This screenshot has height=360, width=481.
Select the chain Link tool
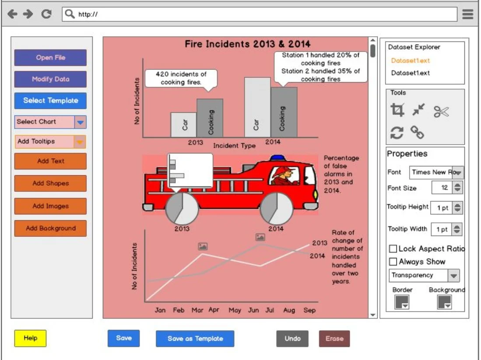click(417, 132)
